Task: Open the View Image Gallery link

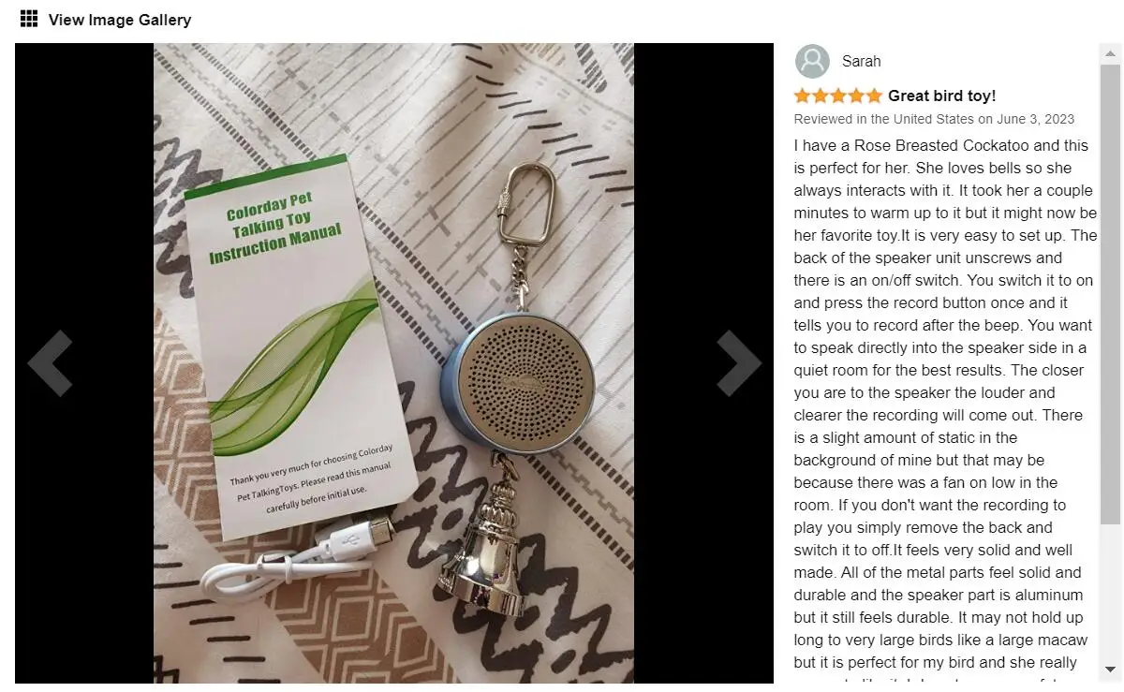Action: [119, 20]
